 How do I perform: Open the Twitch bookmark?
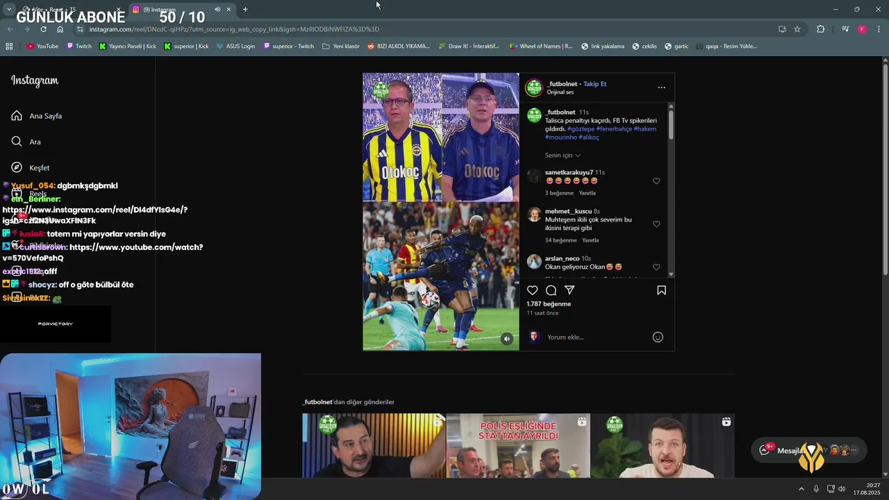click(x=78, y=47)
